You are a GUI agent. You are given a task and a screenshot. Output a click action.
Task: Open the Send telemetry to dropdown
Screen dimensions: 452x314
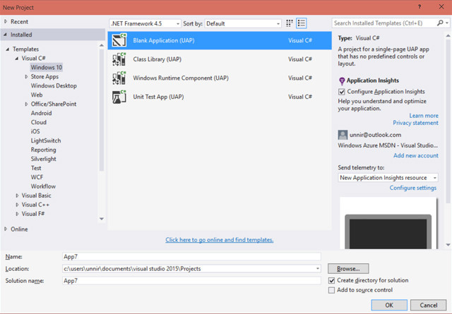(388, 178)
